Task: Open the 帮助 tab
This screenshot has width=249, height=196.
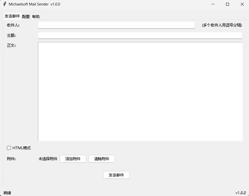Action: coord(36,16)
